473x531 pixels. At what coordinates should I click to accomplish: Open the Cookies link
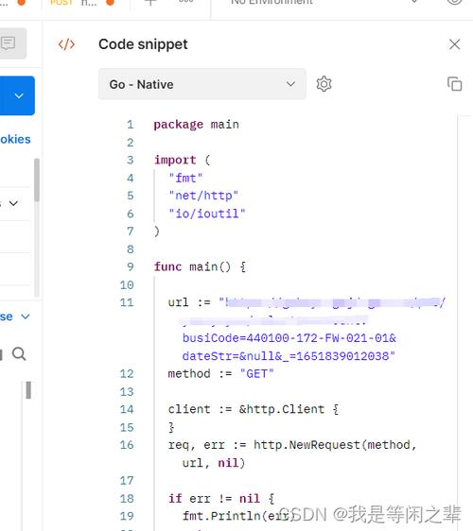[15, 139]
